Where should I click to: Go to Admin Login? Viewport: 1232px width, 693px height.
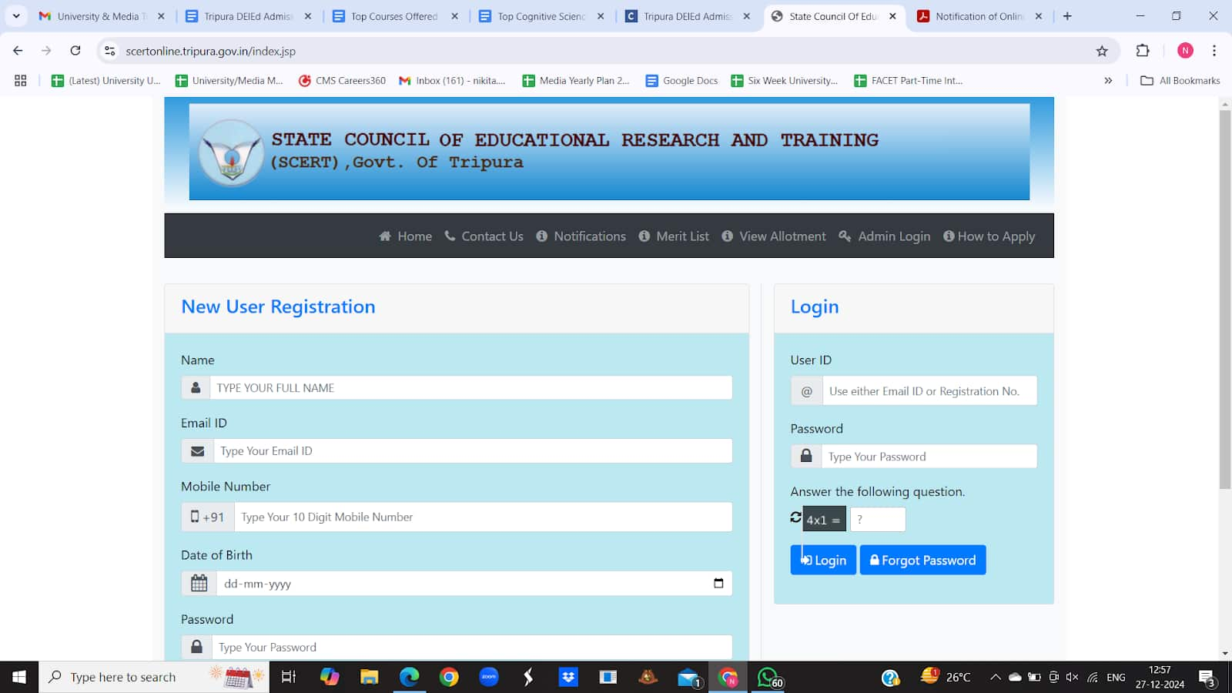coord(885,236)
